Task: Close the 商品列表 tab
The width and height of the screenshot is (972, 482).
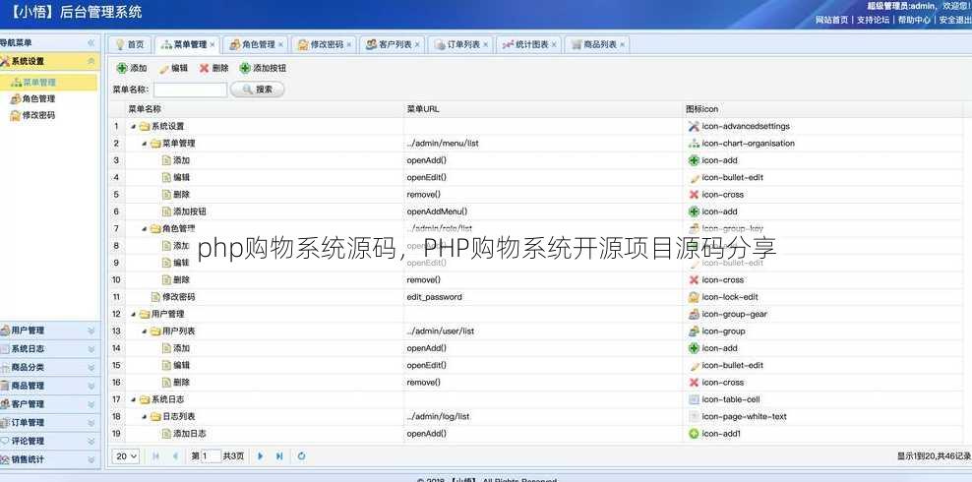Action: 623,45
